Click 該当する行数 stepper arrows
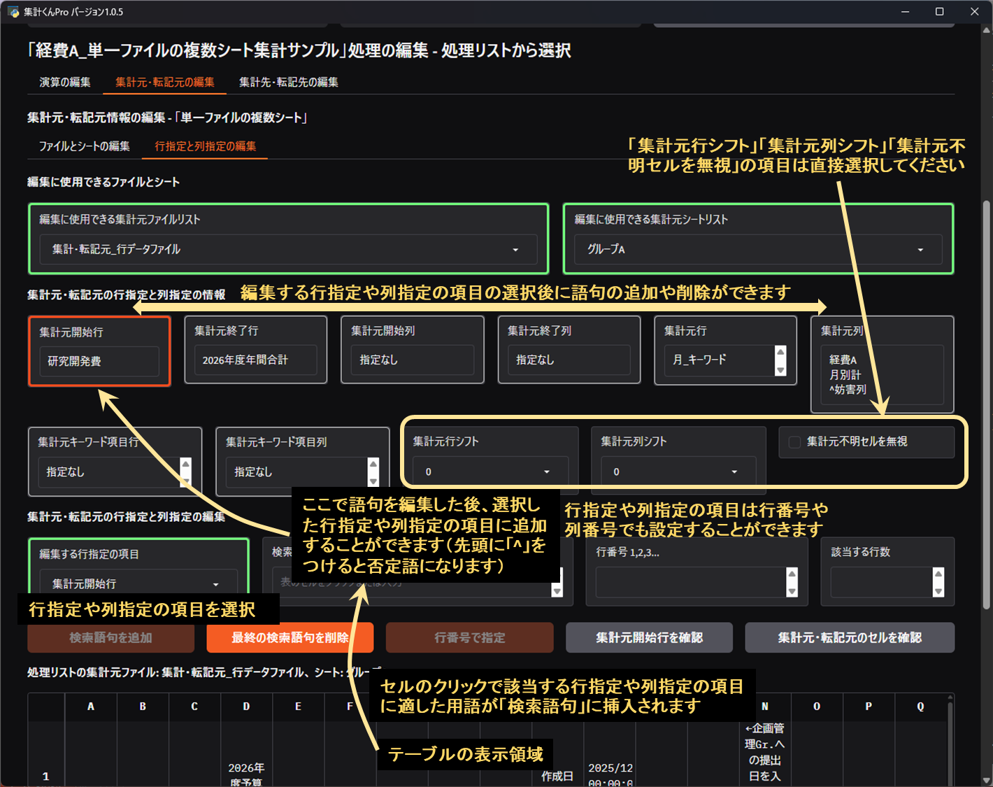The width and height of the screenshot is (993, 787). [x=938, y=582]
